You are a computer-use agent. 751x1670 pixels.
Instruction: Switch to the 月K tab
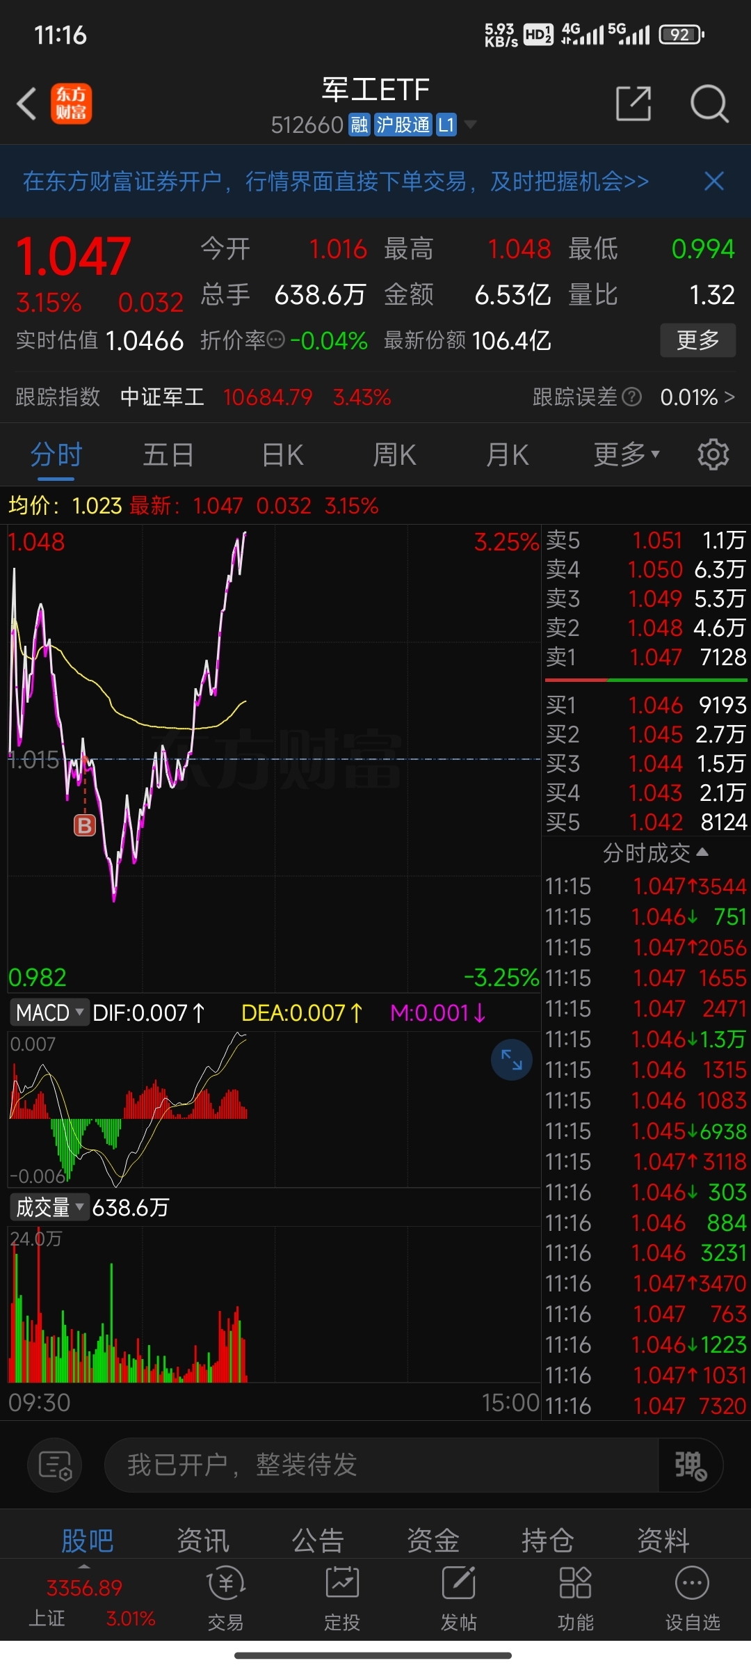(x=508, y=454)
